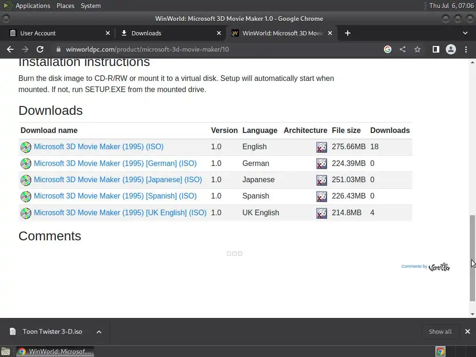The width and height of the screenshot is (476, 357).
Task: Click disc icon of the Spanish ISO row
Action: coord(26,197)
